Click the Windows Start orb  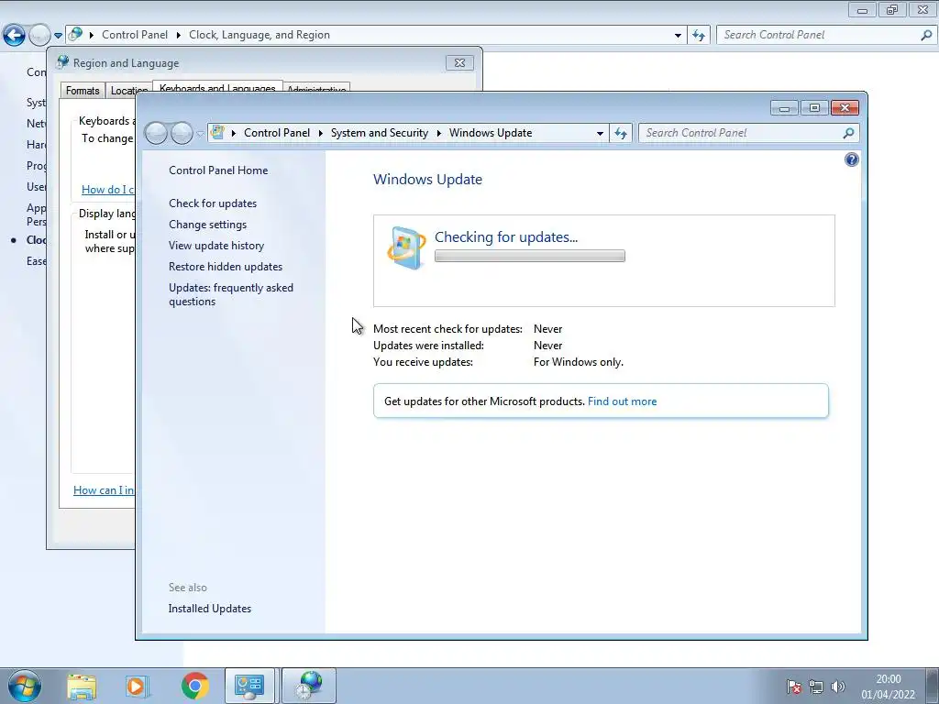25,686
